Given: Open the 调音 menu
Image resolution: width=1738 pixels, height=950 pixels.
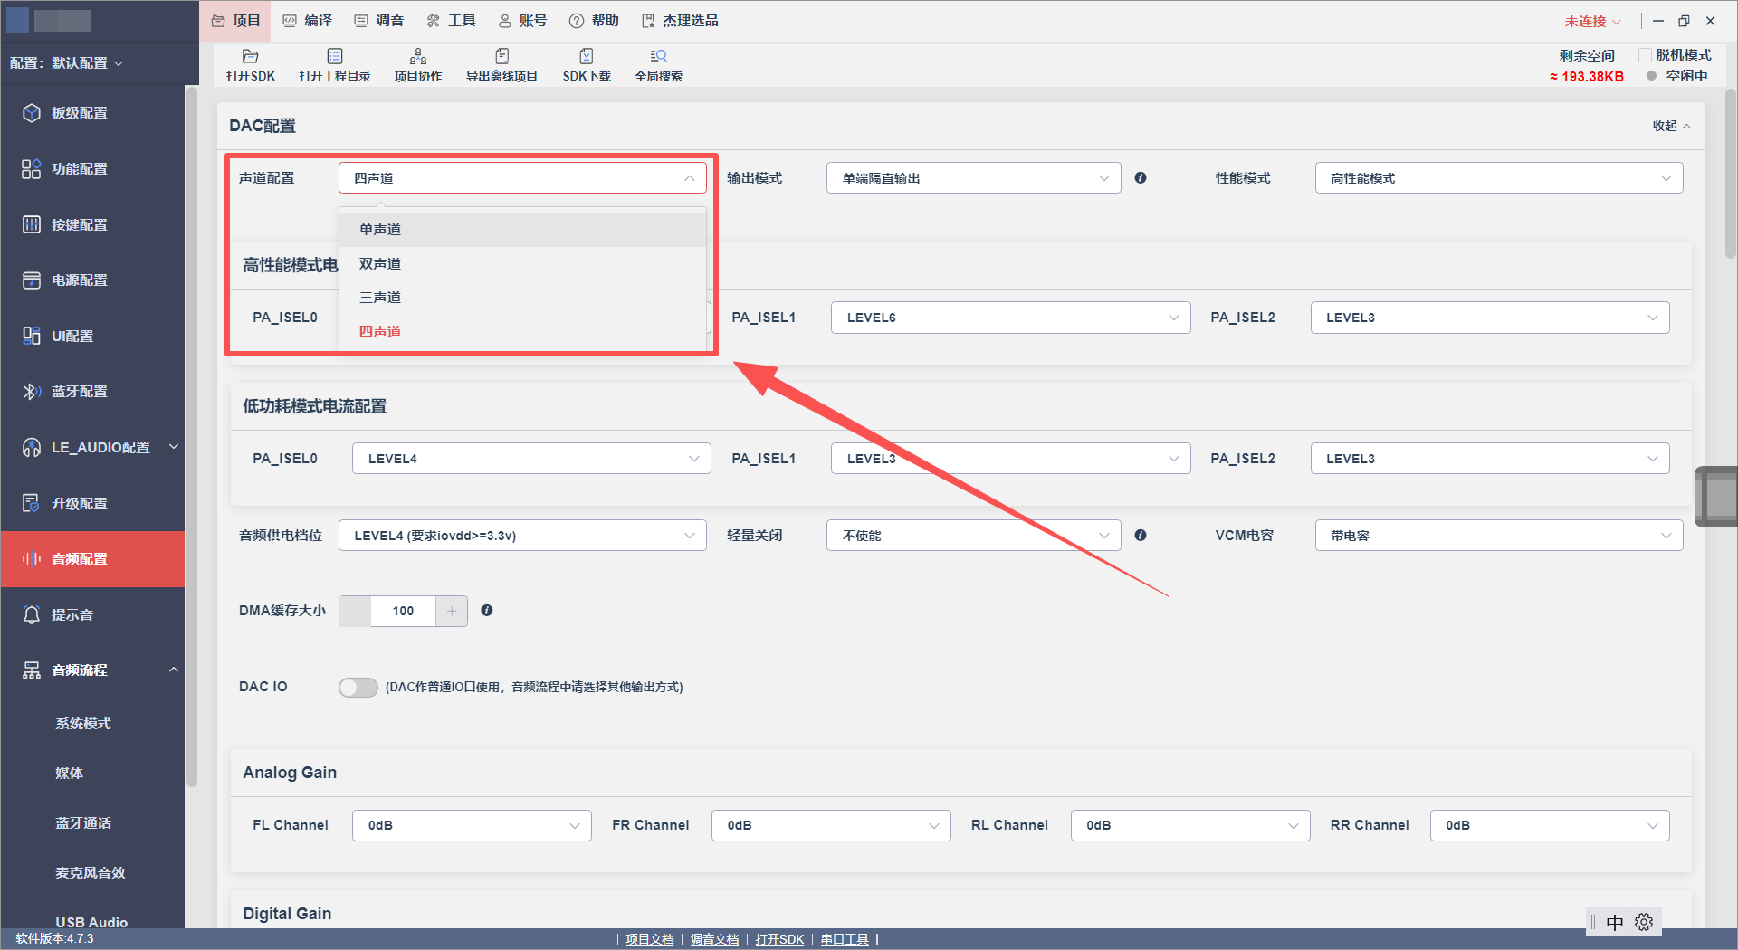Looking at the screenshot, I should coord(379,21).
